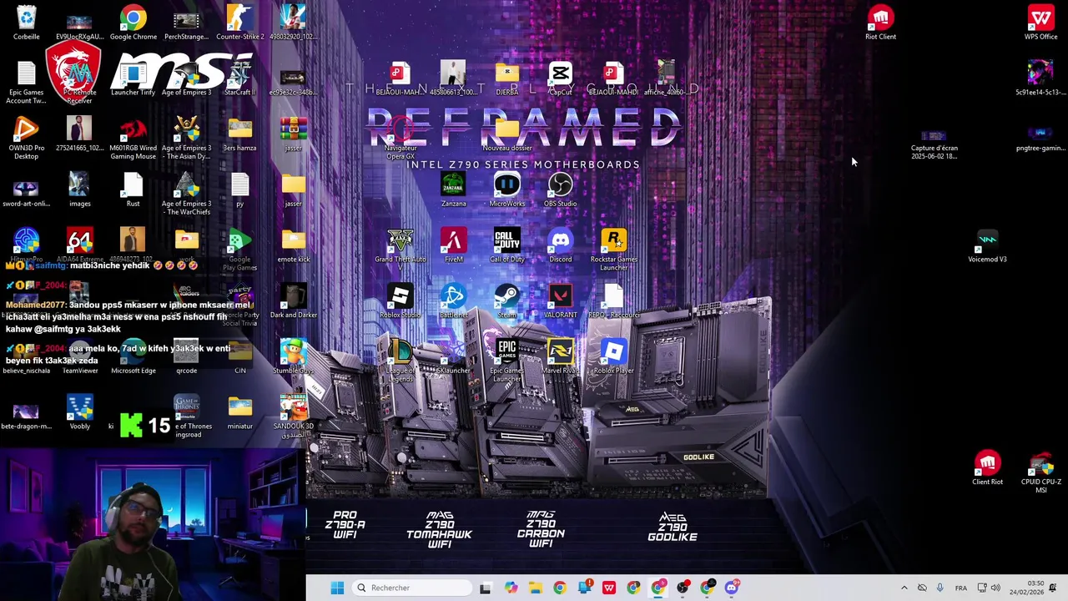Open File Explorer from the taskbar
The image size is (1068, 601).
pos(535,588)
